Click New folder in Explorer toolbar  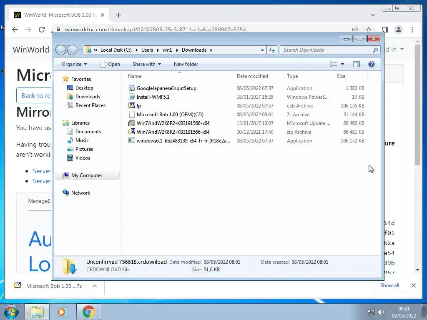pyautogui.click(x=186, y=64)
